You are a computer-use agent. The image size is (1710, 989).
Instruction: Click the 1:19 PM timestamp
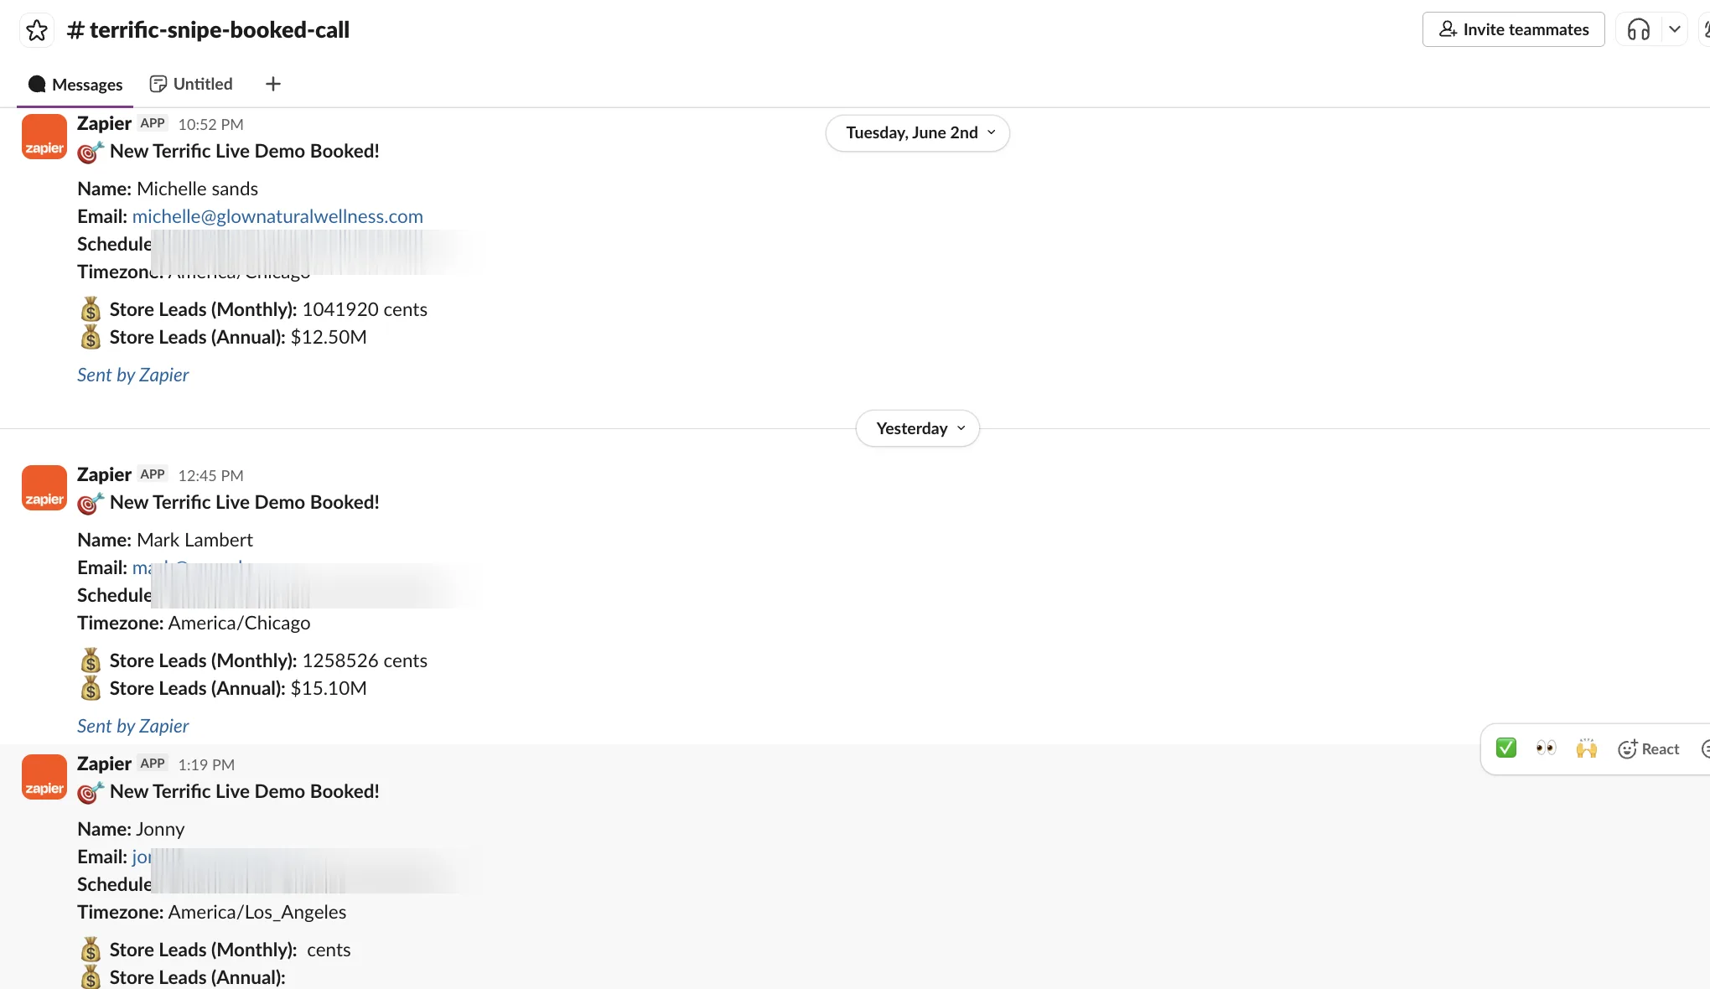click(x=206, y=764)
